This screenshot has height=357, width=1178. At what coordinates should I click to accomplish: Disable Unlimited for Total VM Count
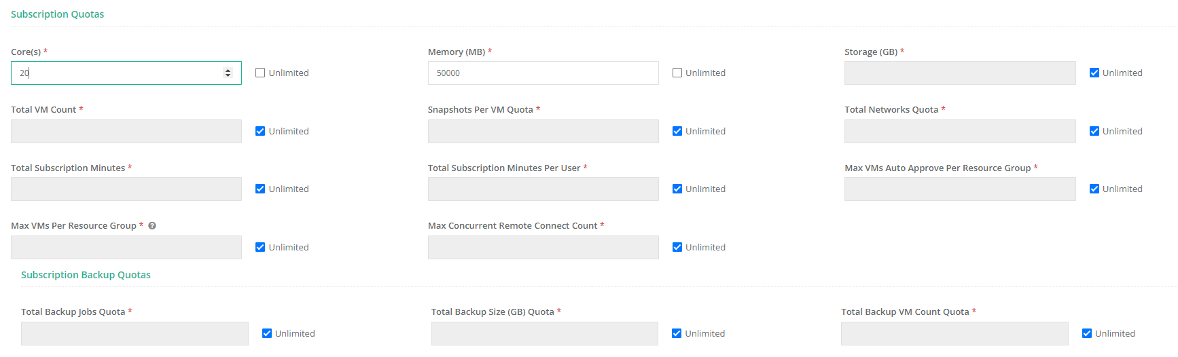pos(260,132)
